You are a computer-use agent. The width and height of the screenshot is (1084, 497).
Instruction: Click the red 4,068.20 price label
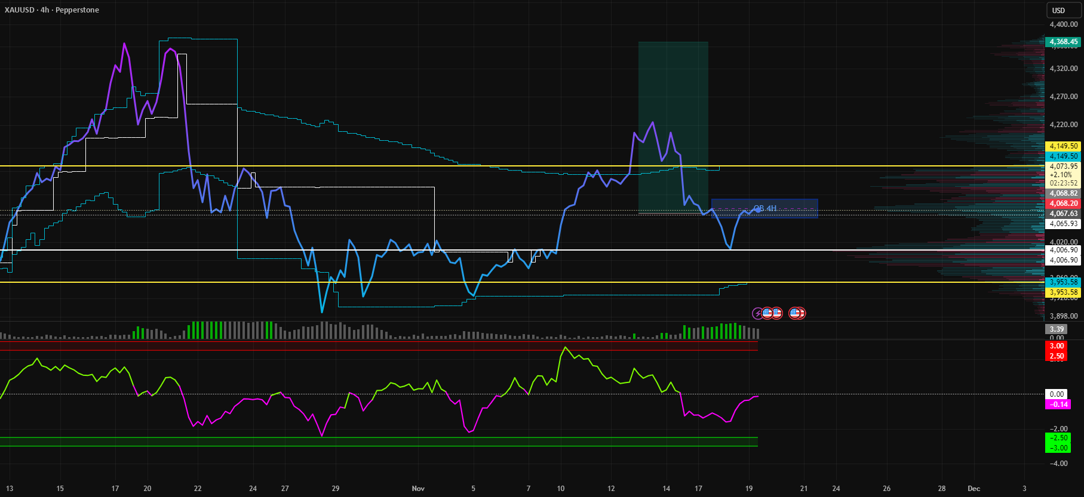point(1064,203)
